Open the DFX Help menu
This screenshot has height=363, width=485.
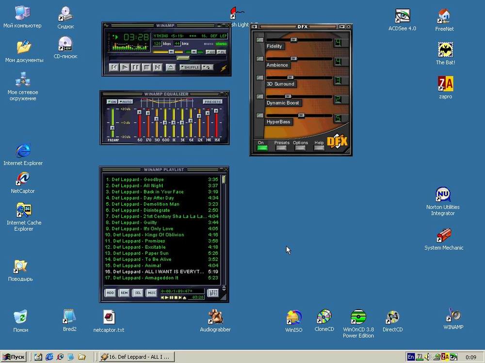(319, 148)
